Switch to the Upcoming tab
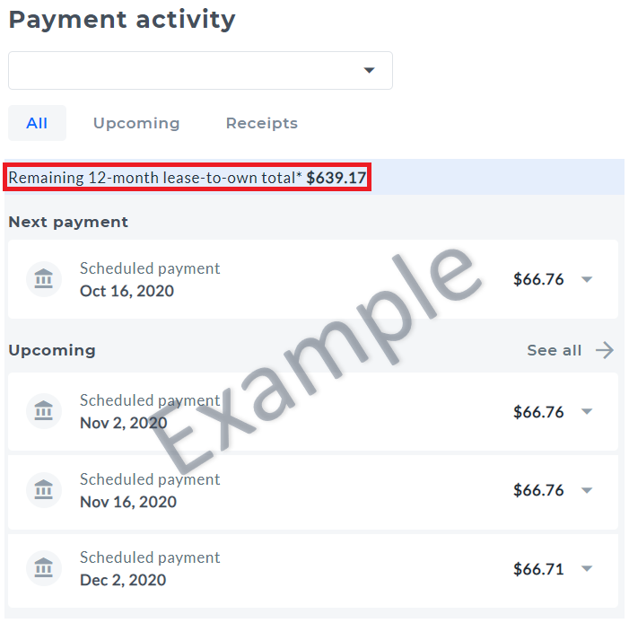Screen dimensions: 629x623 [136, 123]
